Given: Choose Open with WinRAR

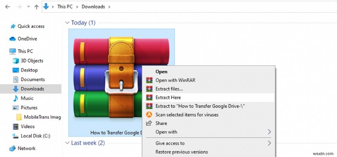Looking at the screenshot, I should point(175,80).
